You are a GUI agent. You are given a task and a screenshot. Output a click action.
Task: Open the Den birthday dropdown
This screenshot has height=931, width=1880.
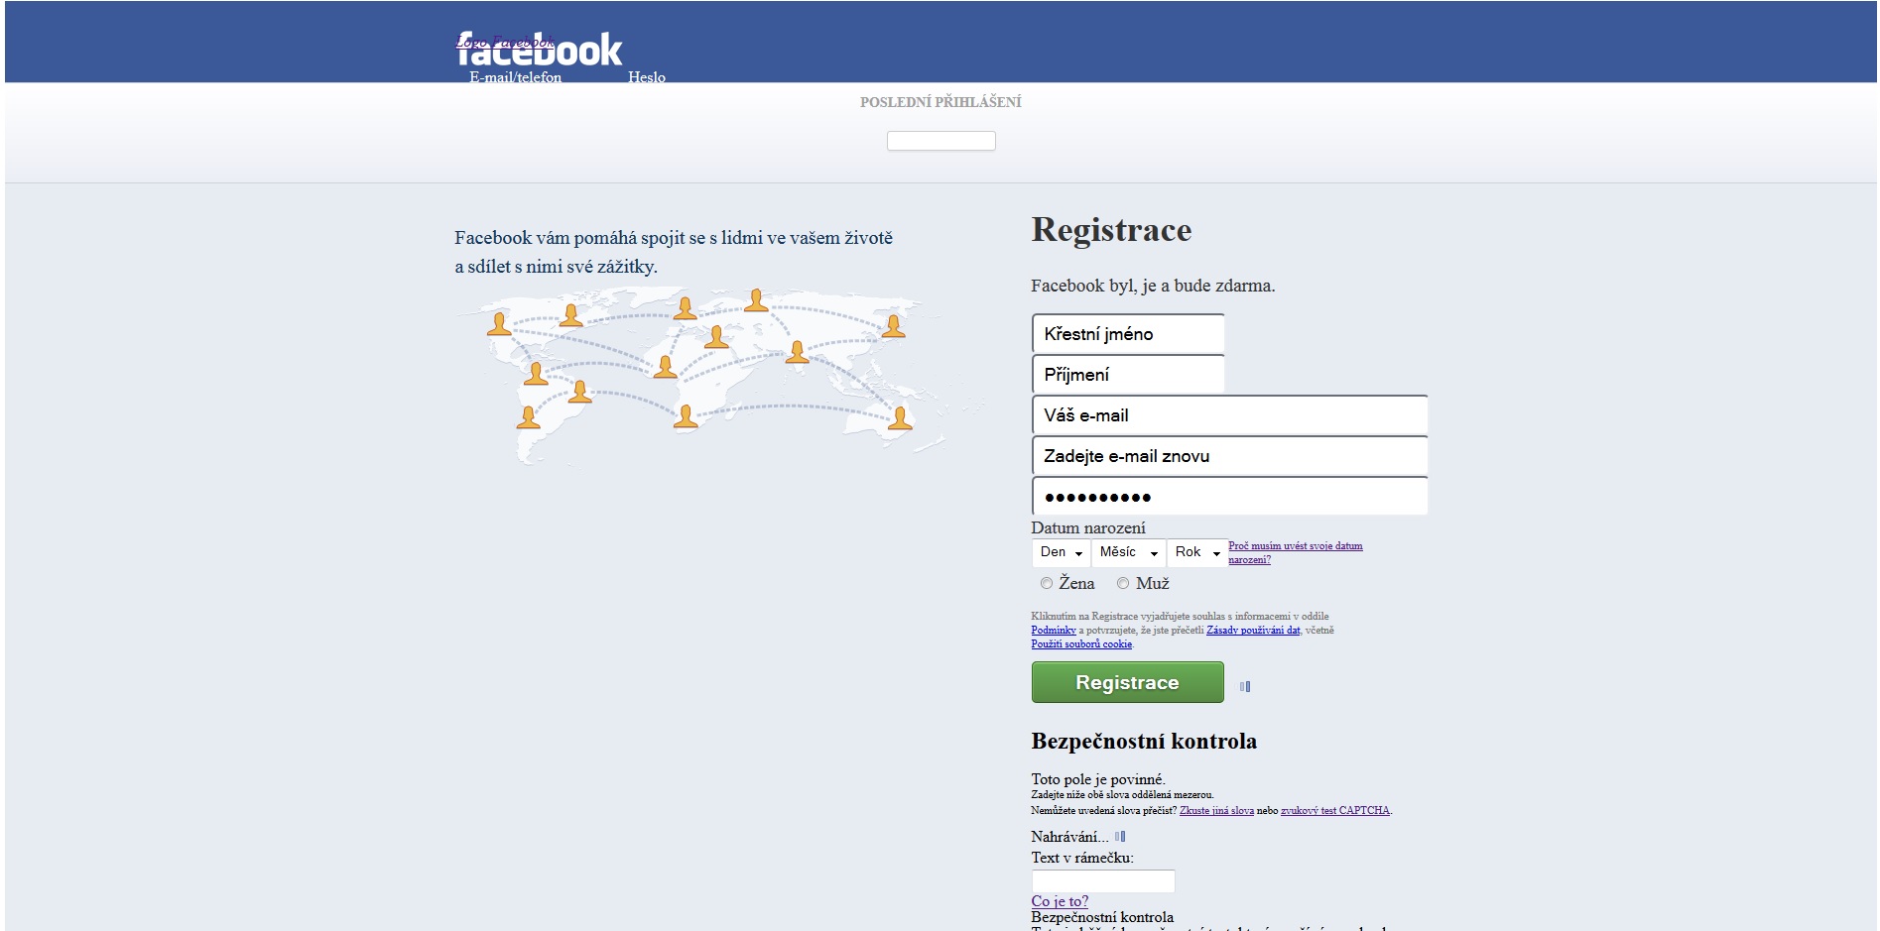(x=1061, y=552)
